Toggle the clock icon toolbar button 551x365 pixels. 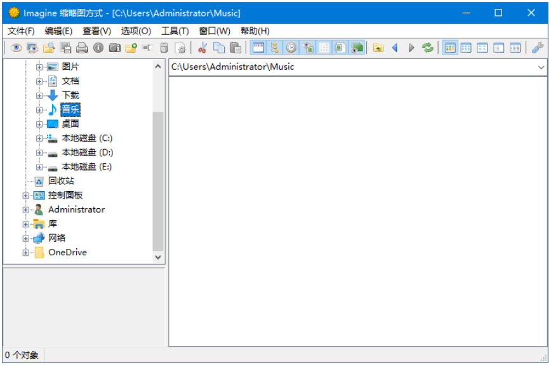point(291,48)
